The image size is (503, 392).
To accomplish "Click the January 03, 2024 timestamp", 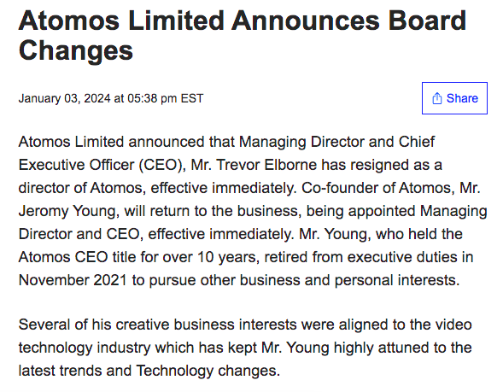I will point(111,98).
